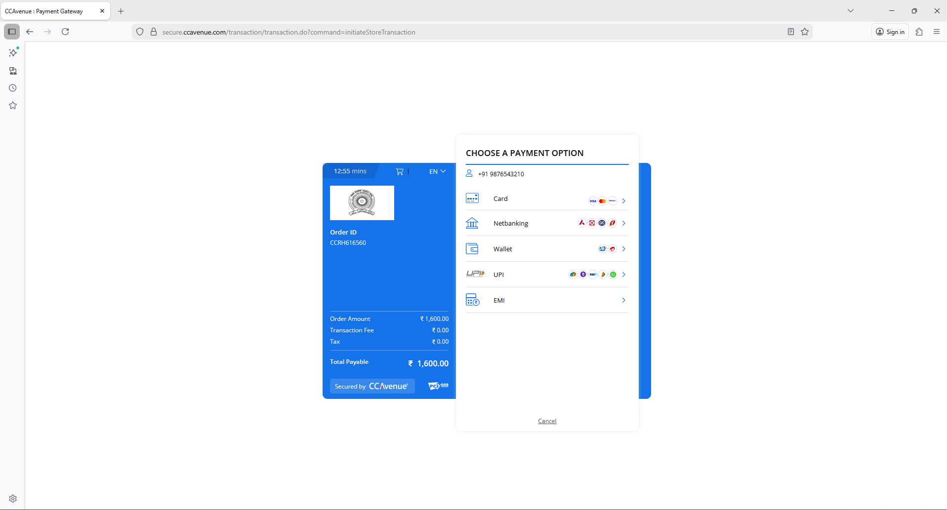Expand the UPI payment option chevron
The width and height of the screenshot is (947, 510).
(x=623, y=275)
